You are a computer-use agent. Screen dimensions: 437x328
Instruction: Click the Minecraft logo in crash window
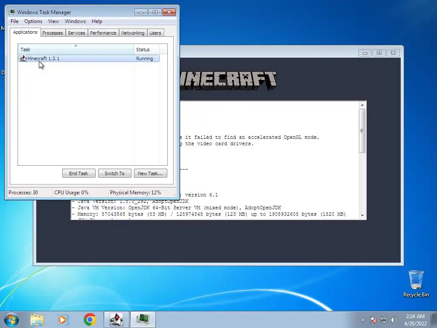click(x=228, y=81)
